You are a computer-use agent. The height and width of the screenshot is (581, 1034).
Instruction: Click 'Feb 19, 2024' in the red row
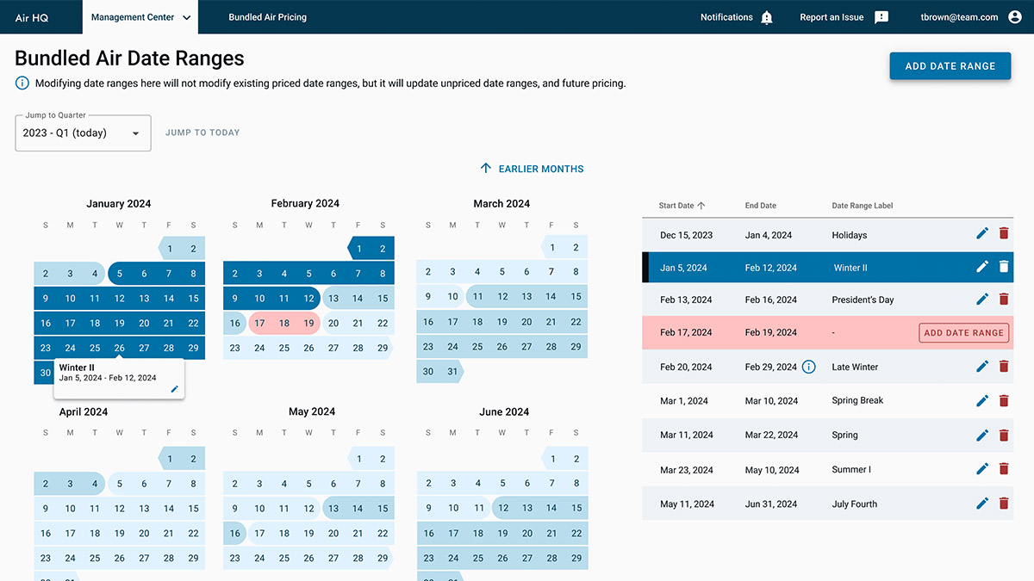coord(771,333)
